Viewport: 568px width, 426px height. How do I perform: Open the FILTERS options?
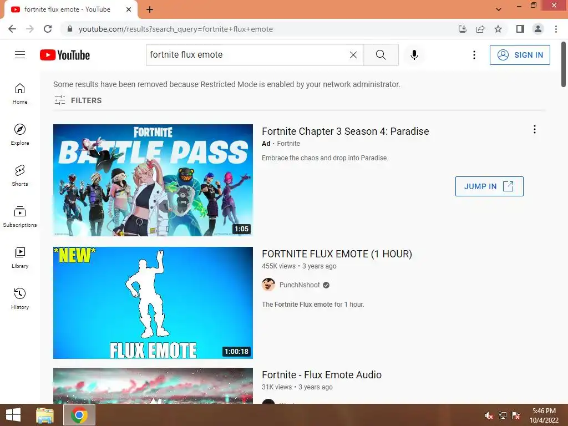click(78, 100)
